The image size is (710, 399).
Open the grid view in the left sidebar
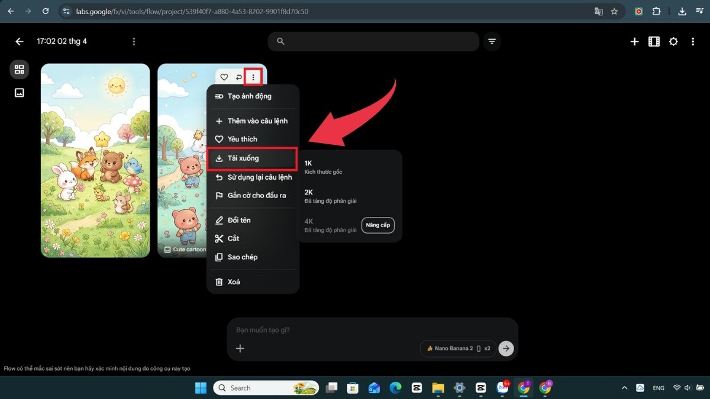point(19,69)
